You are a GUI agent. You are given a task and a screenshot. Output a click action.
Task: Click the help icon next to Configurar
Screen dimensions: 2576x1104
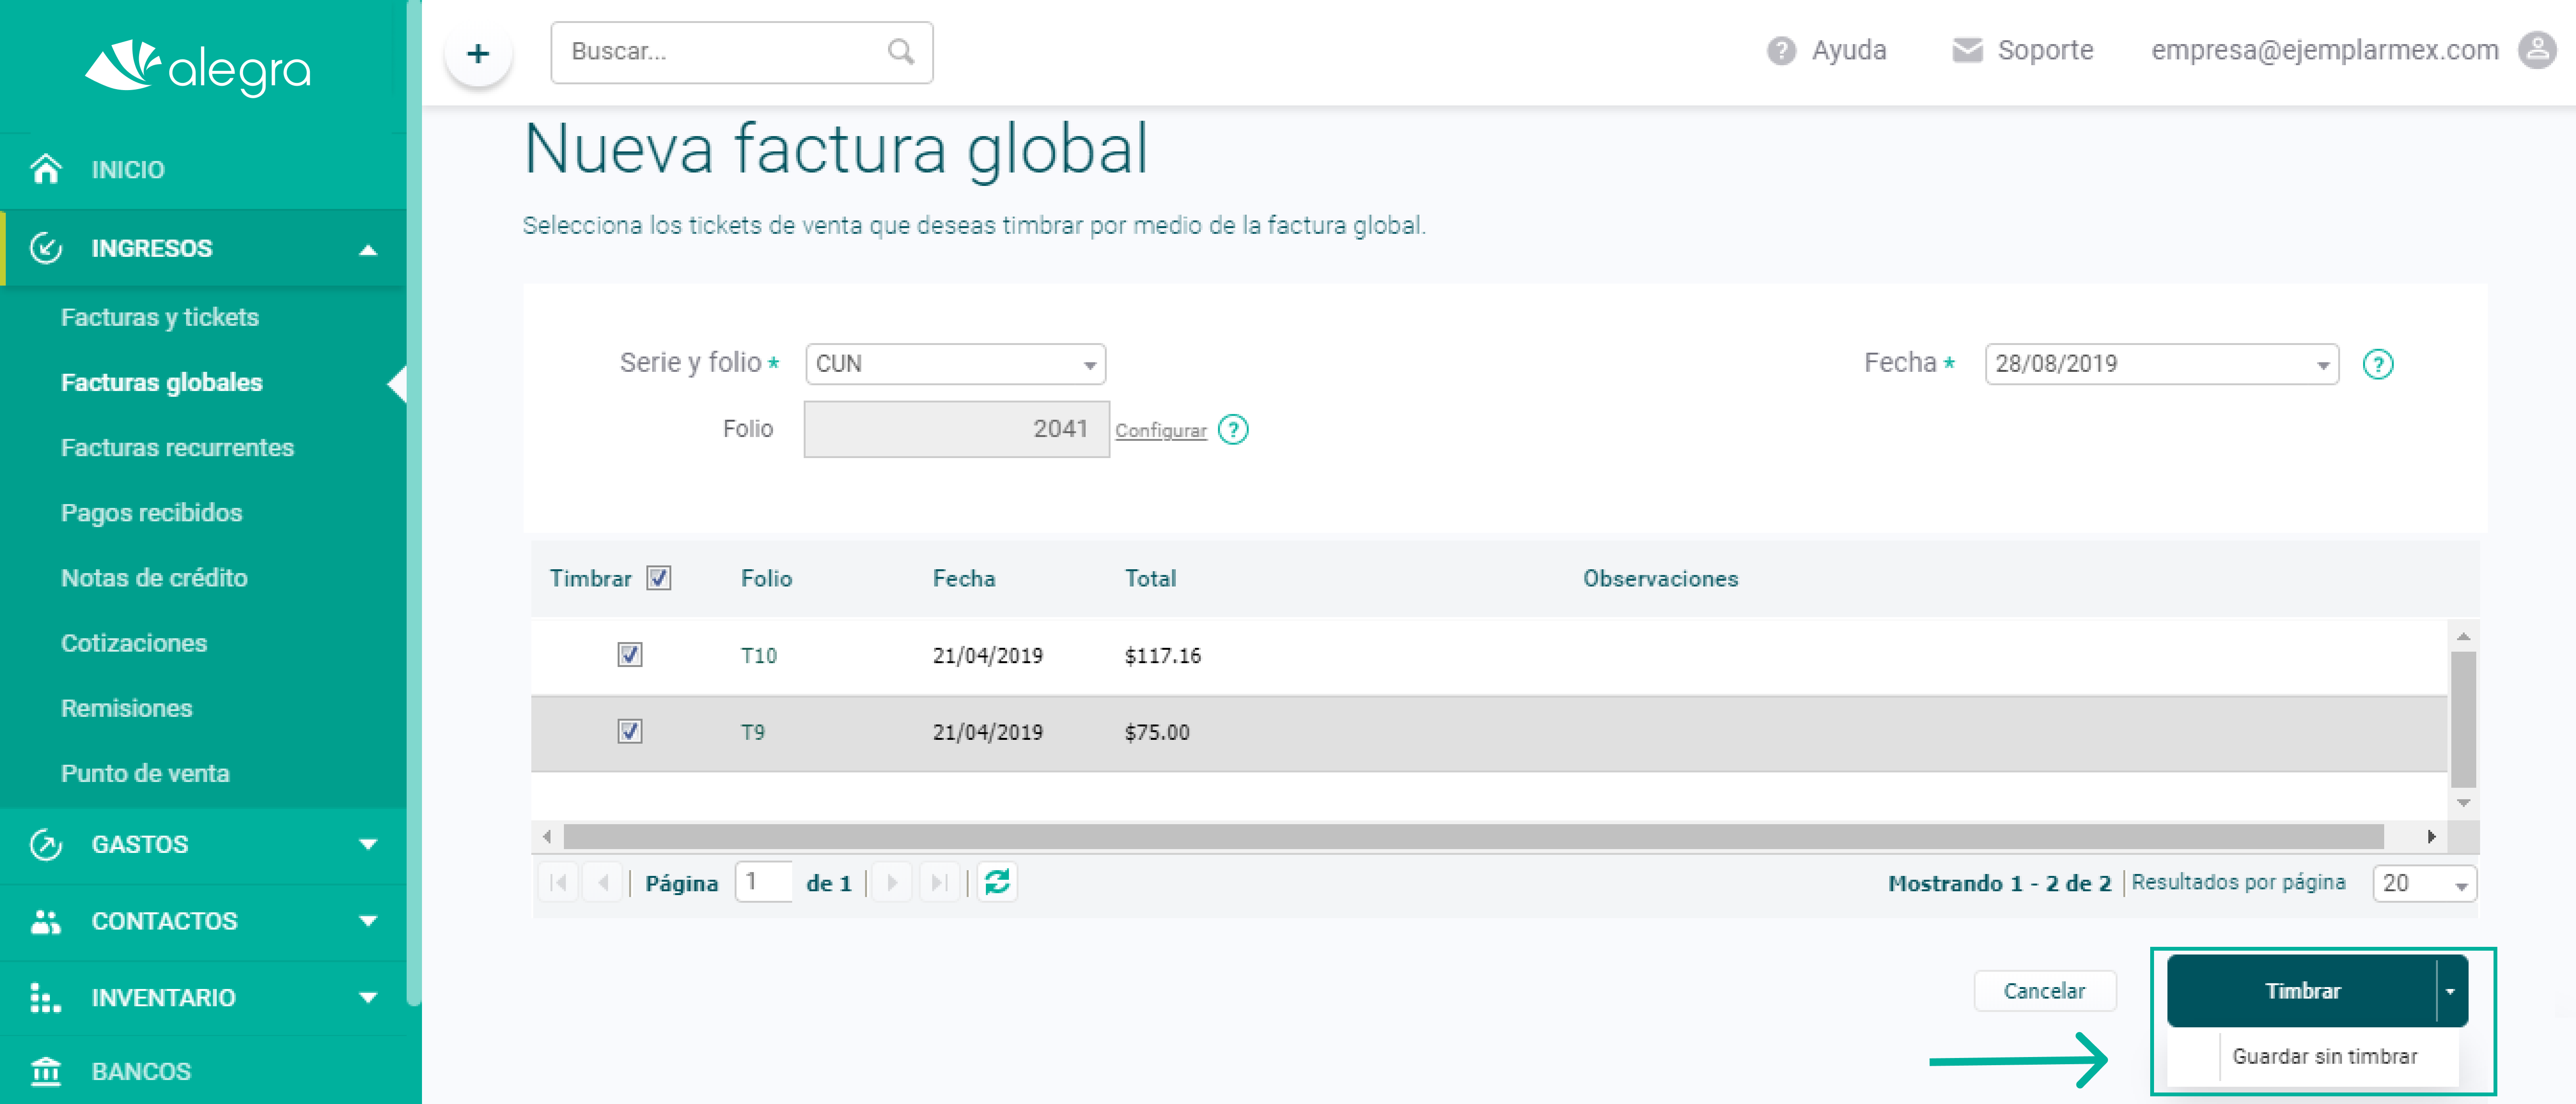pyautogui.click(x=1233, y=430)
